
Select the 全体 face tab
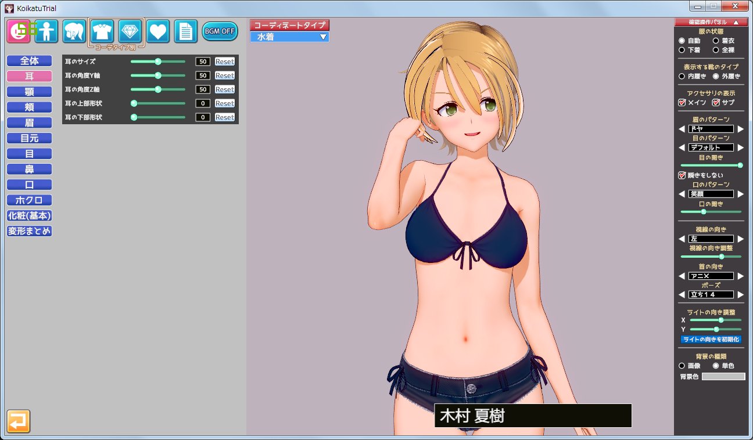click(x=30, y=60)
